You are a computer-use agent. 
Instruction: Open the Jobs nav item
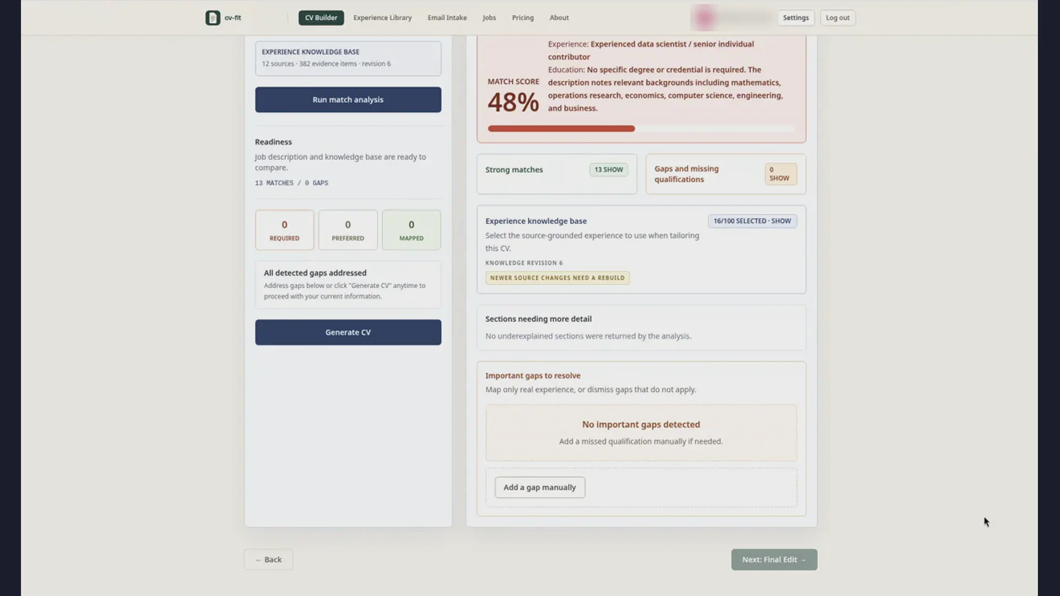[x=489, y=18]
